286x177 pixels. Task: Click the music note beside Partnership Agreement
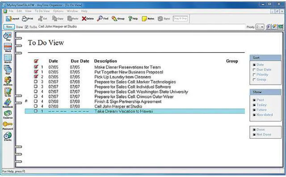[x=26, y=101]
